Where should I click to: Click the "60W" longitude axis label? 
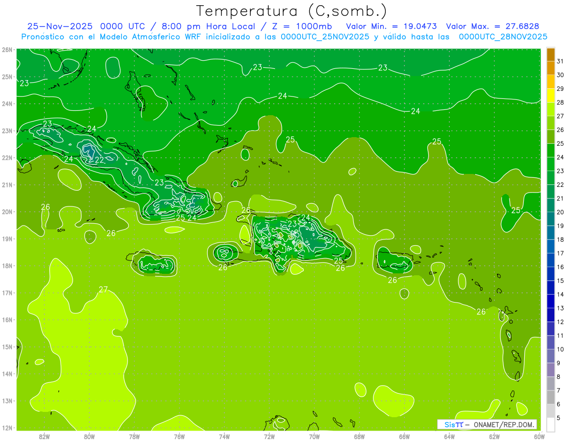[539, 436]
